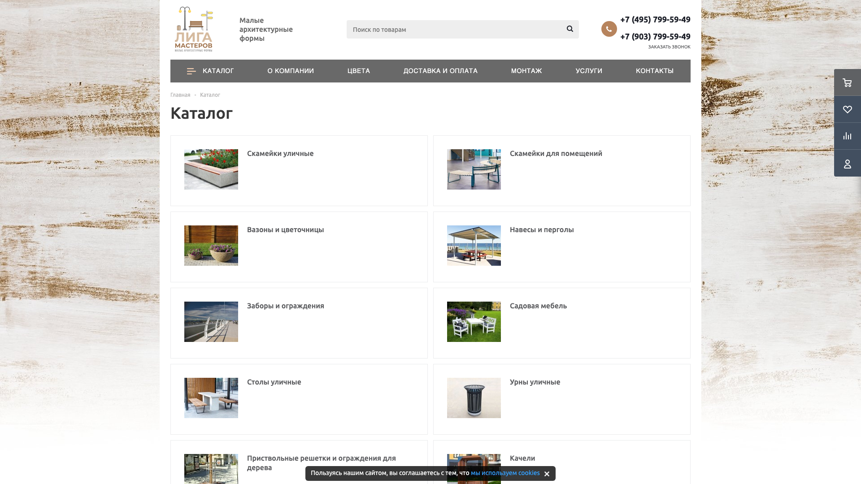
Task: Click the Урны уличные thumbnail
Action: click(x=474, y=398)
